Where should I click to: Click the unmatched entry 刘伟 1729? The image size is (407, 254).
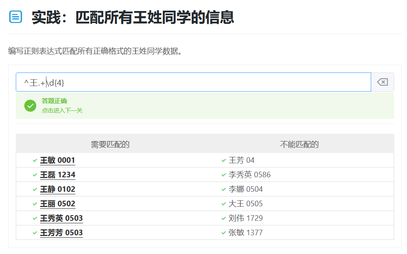[x=245, y=218]
